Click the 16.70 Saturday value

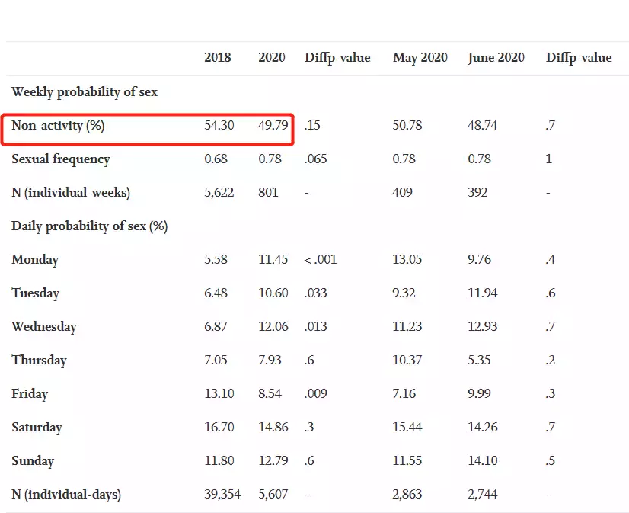tap(219, 428)
